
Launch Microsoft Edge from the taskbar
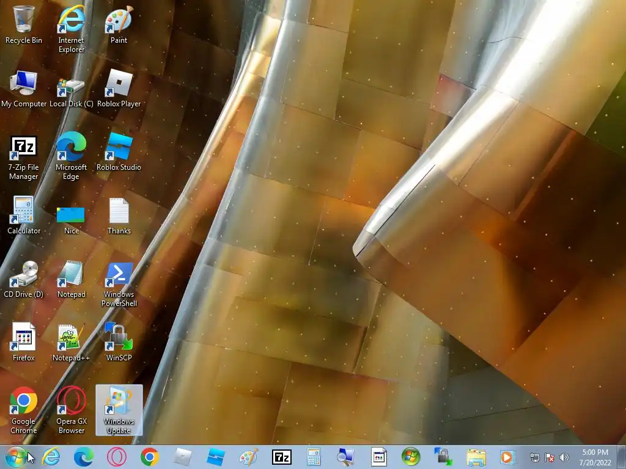tap(83, 457)
